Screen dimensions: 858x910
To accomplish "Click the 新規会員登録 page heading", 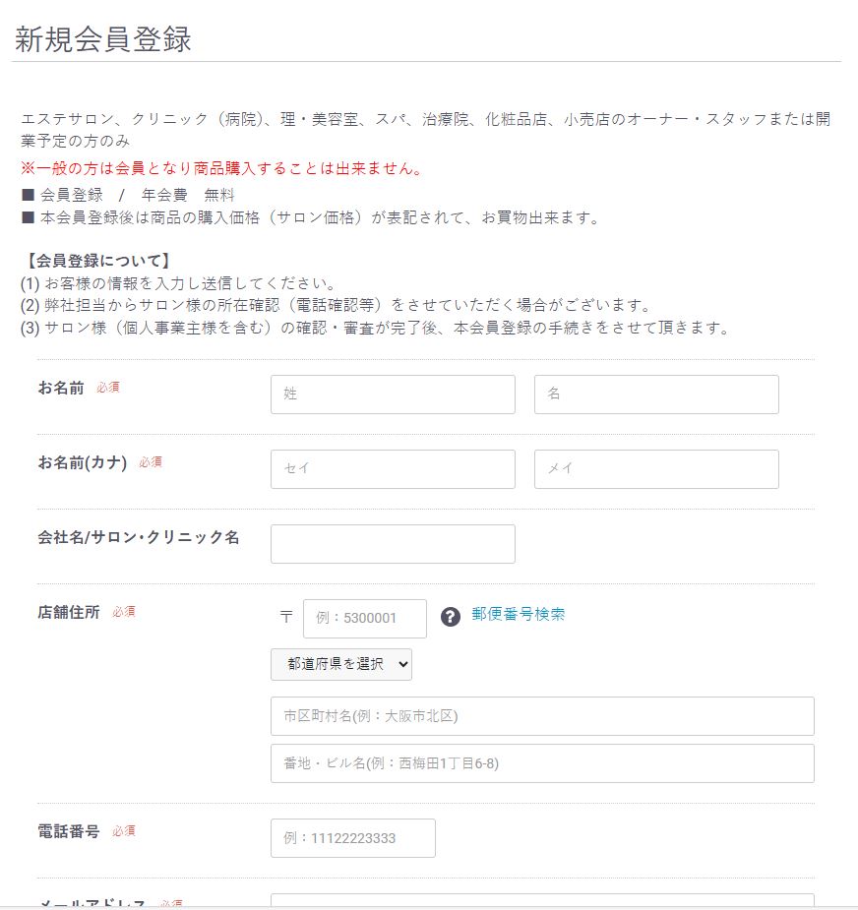I will pyautogui.click(x=103, y=38).
